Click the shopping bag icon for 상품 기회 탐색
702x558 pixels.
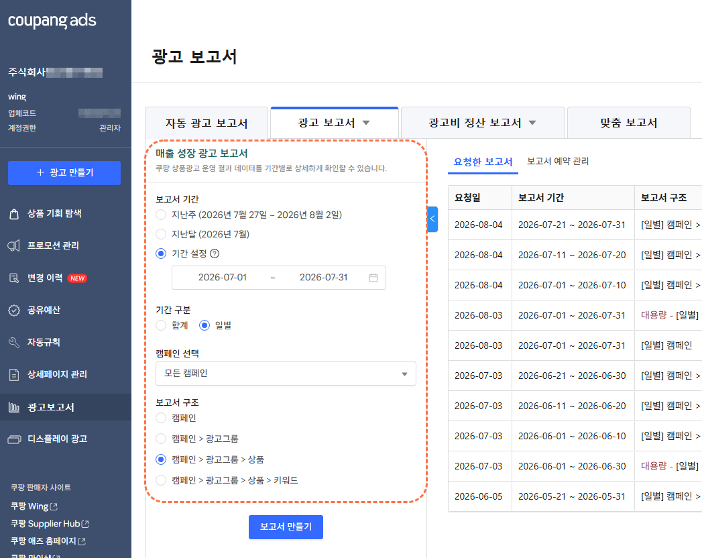click(x=14, y=214)
